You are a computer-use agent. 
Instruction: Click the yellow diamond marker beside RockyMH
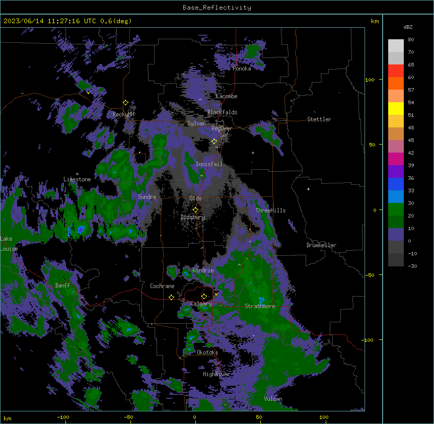125,103
